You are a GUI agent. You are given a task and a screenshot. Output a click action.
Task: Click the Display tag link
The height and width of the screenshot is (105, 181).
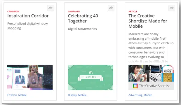tap(72, 95)
